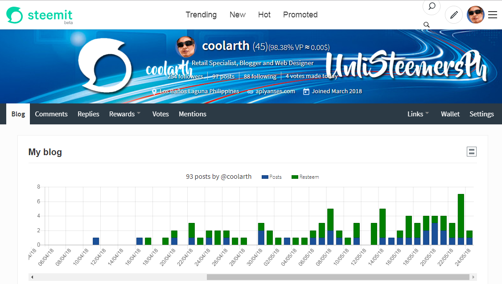Go to New posts
The image size is (502, 284).
coord(238,15)
